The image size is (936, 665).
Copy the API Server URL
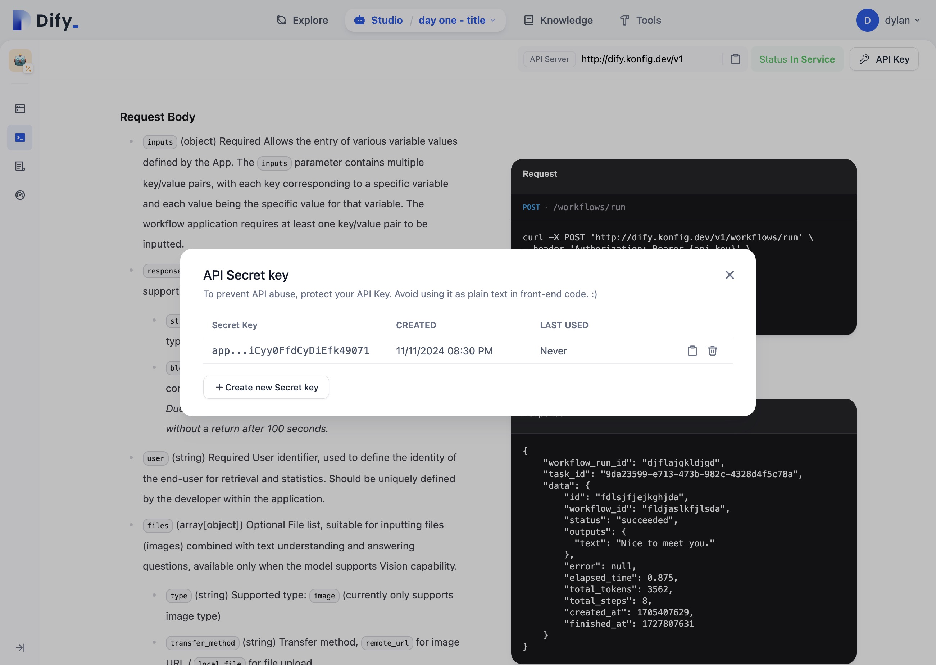(x=736, y=59)
